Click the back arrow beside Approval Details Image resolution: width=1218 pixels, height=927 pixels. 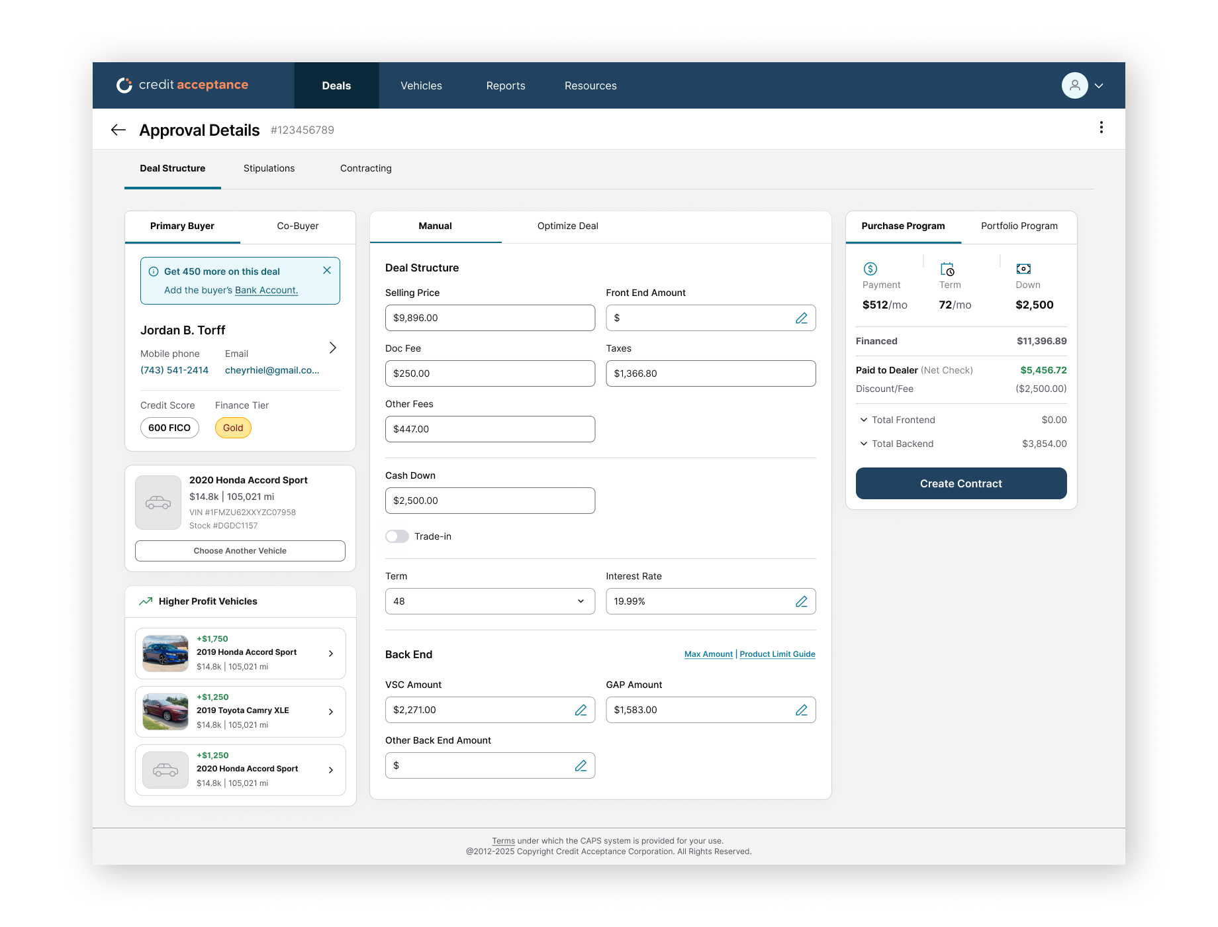(118, 130)
